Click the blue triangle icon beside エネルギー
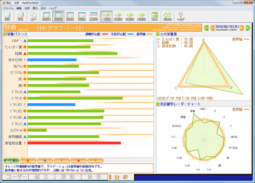Screen dimensions: 255x183 pyautogui.click(x=25, y=41)
